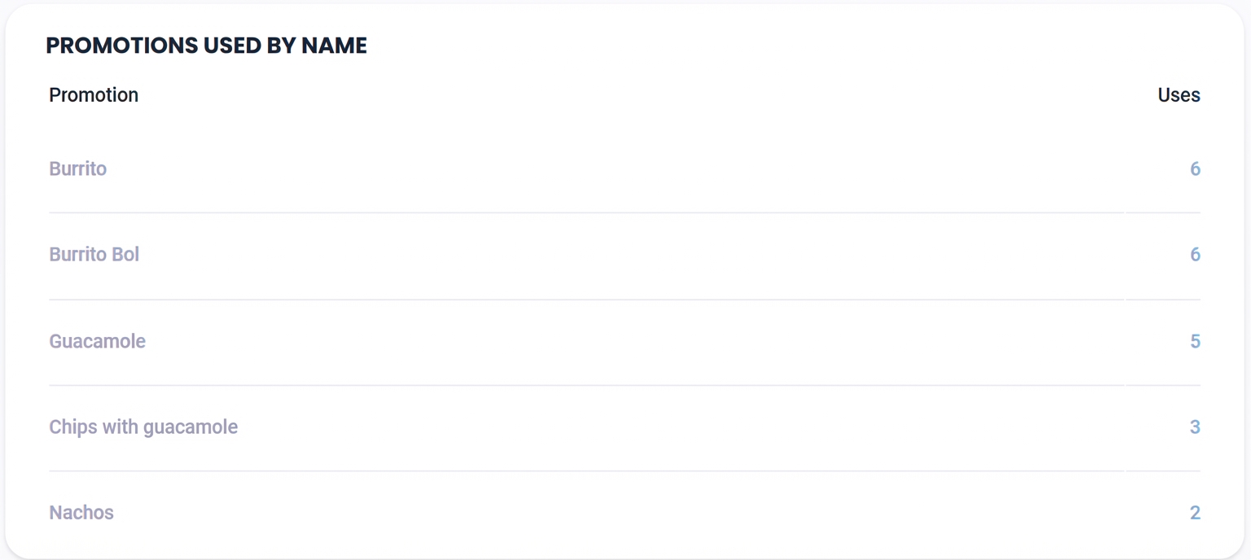This screenshot has width=1251, height=560.
Task: Click the Burrito promotion name
Action: pyautogui.click(x=78, y=168)
